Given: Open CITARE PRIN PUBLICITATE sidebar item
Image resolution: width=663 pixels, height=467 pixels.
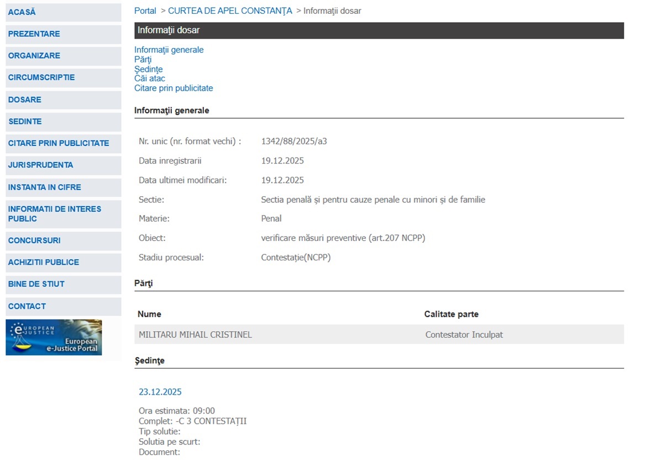Looking at the screenshot, I should [59, 143].
